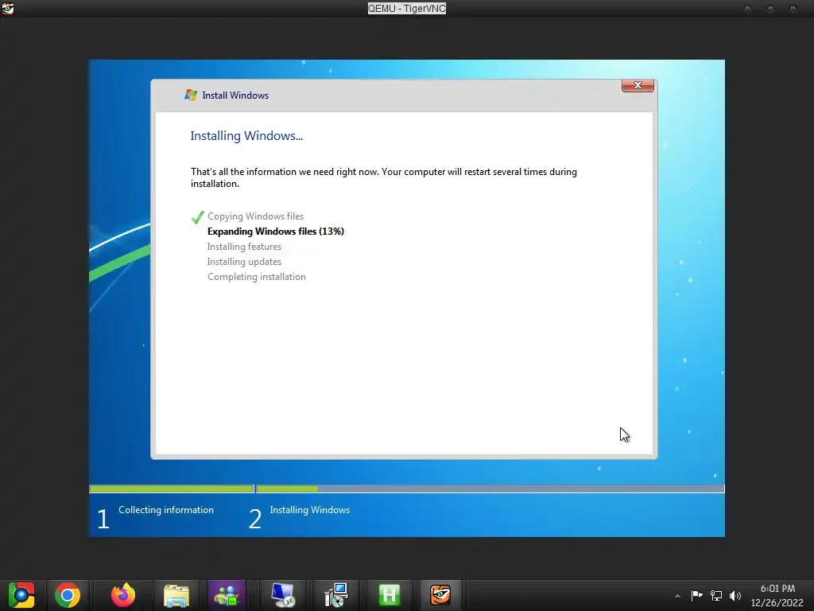Click the Installing Windows... heading
Viewport: 814px width, 611px height.
(246, 135)
